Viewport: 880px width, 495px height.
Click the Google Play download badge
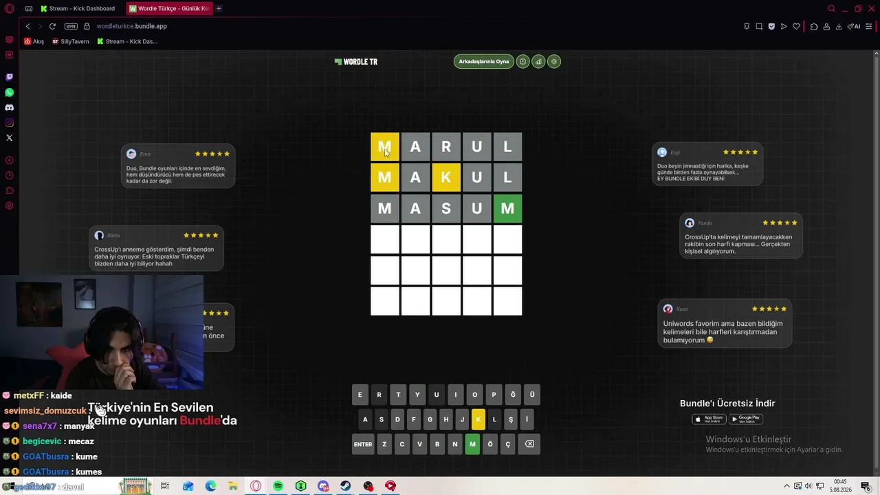(746, 419)
